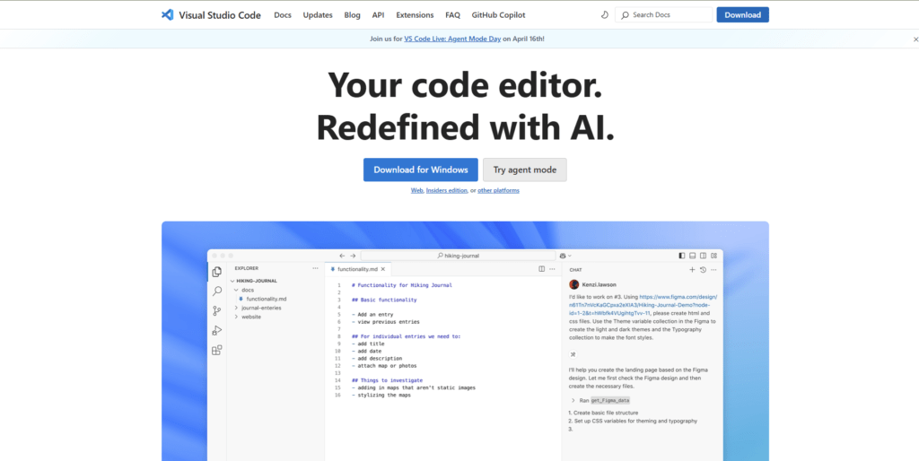919x461 pixels.
Task: Toggle the site dark theme icon
Action: 605,15
